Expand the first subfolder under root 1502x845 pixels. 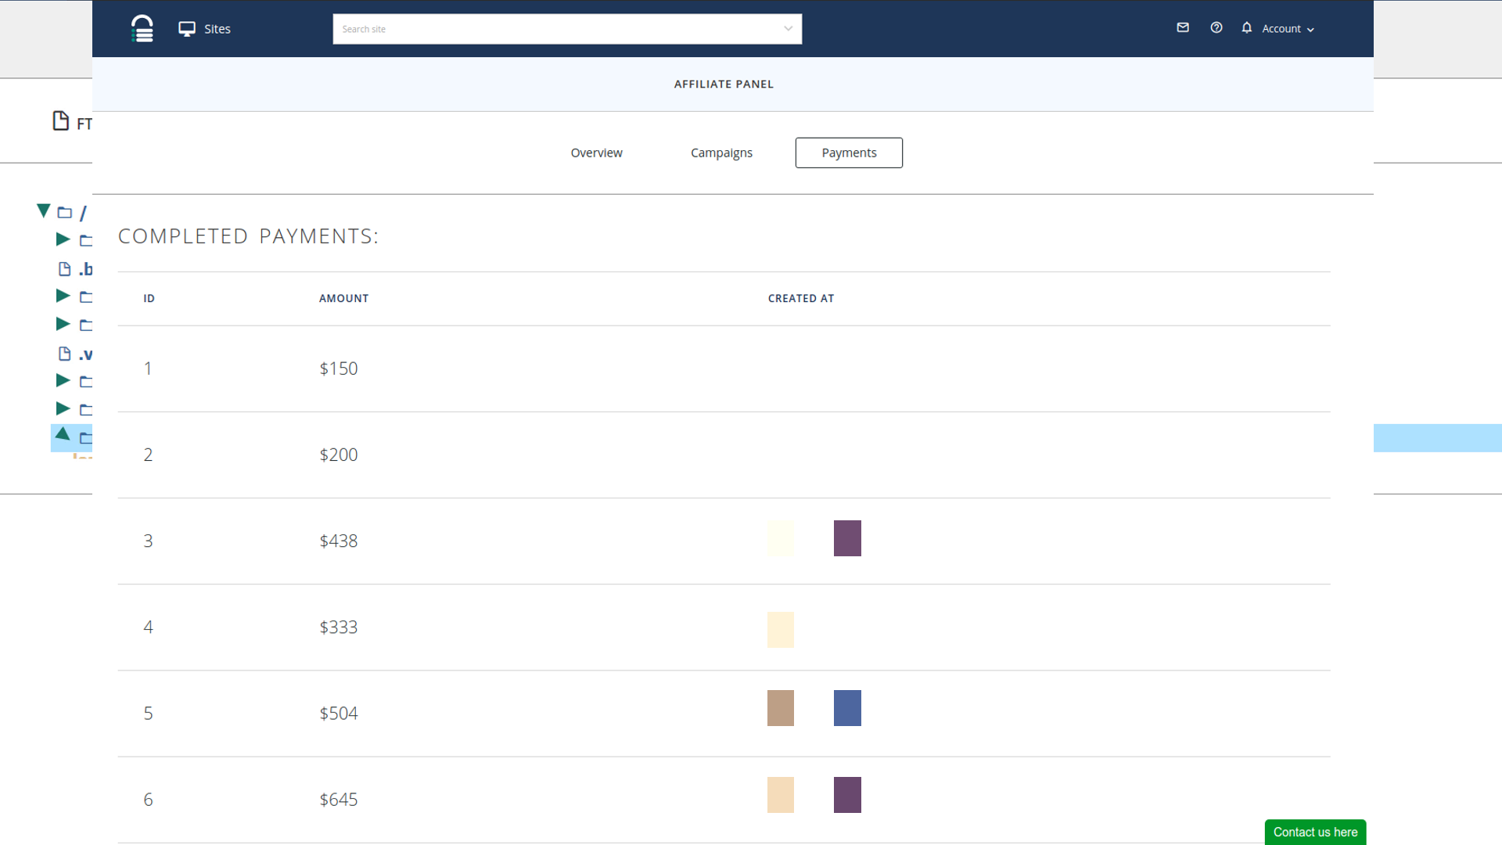click(x=63, y=239)
